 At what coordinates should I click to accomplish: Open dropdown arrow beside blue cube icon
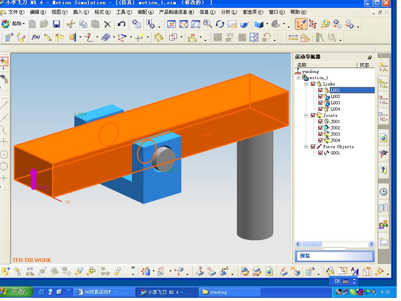[x=267, y=24]
